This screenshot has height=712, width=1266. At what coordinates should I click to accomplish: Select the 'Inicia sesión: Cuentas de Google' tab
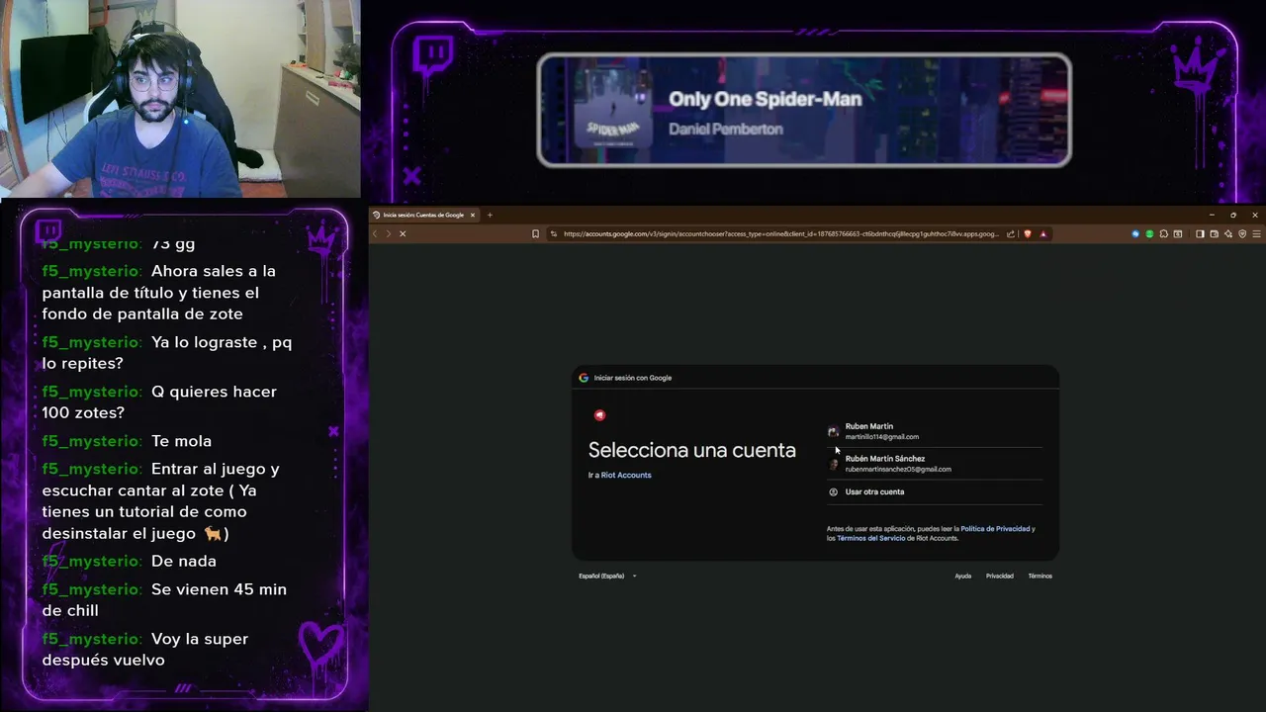tap(424, 215)
